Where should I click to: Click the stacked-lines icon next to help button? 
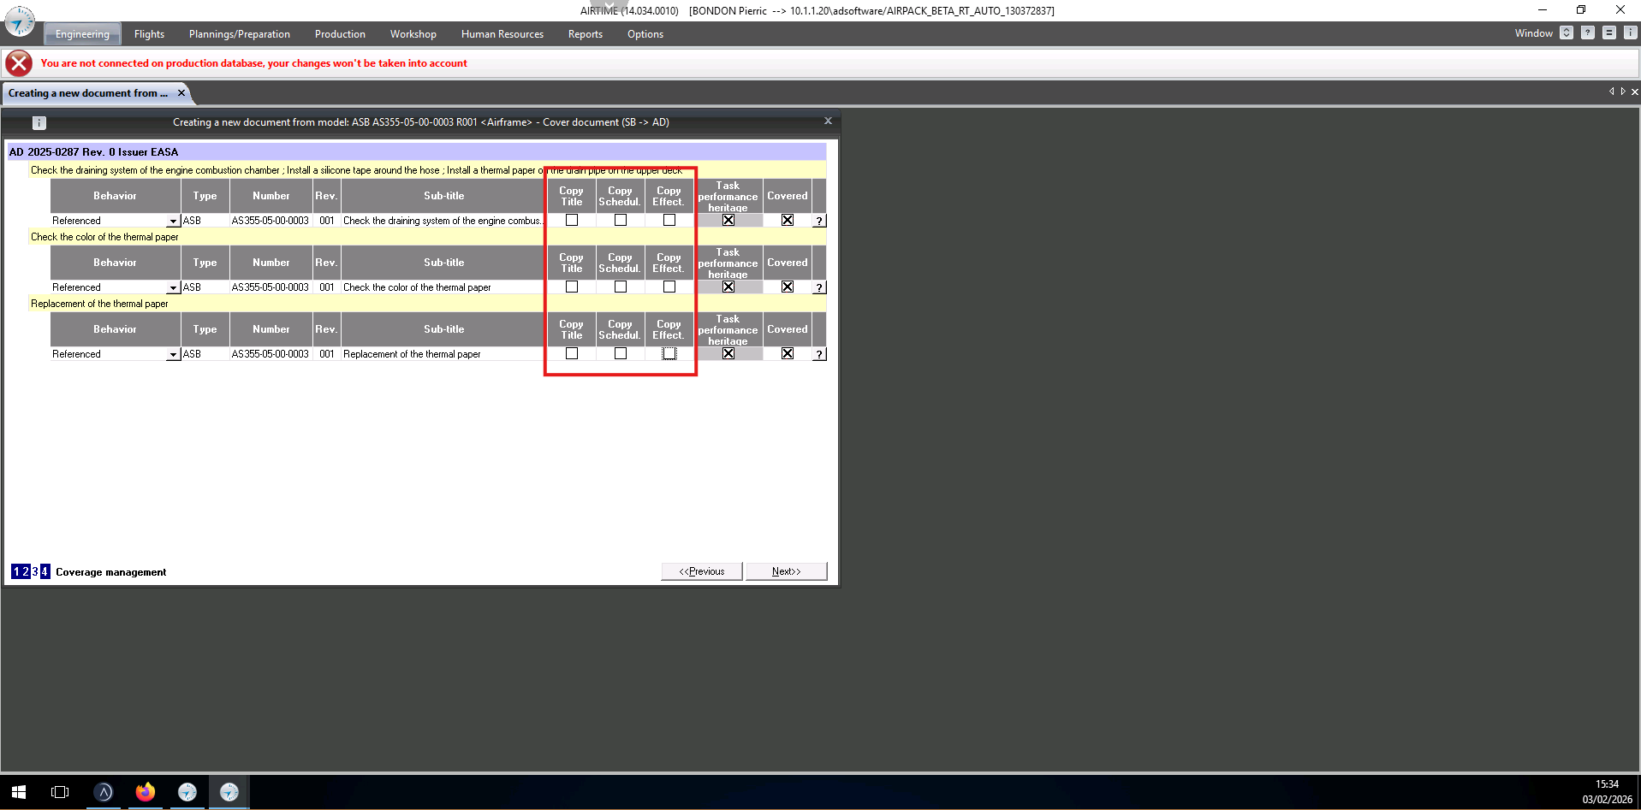point(1608,33)
